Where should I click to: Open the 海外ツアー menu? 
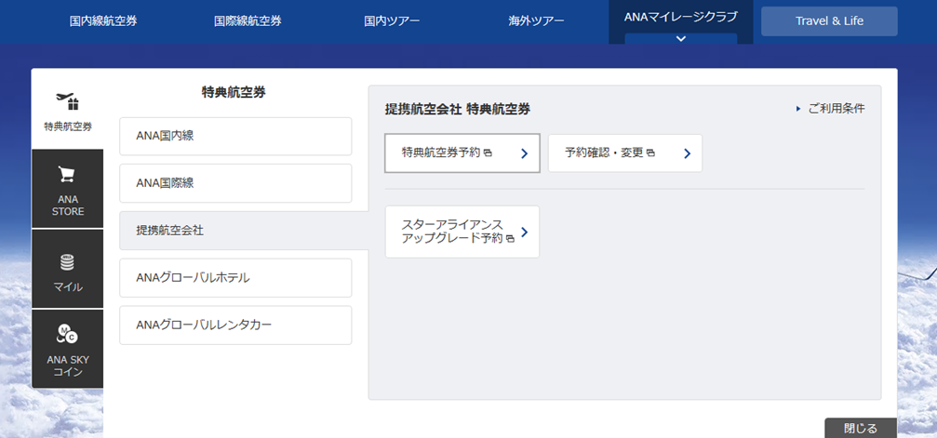[536, 20]
